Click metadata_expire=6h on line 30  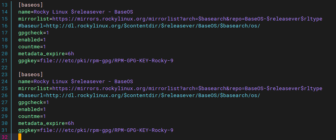pyautogui.click(x=46, y=123)
